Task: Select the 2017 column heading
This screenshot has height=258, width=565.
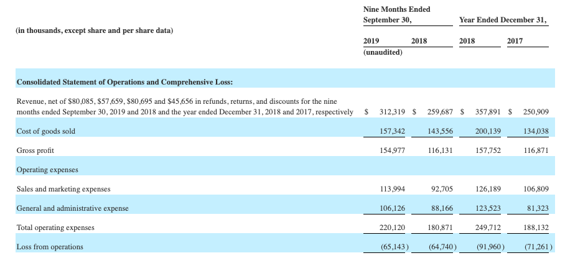Action: pos(515,41)
